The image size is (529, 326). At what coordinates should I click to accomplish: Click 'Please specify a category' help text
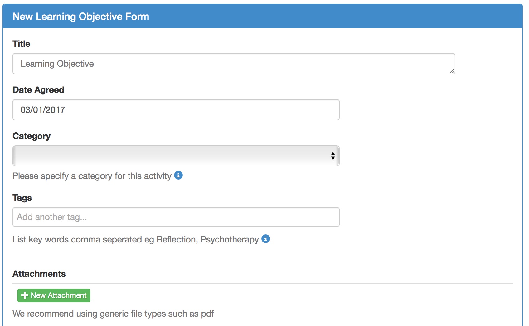(92, 176)
